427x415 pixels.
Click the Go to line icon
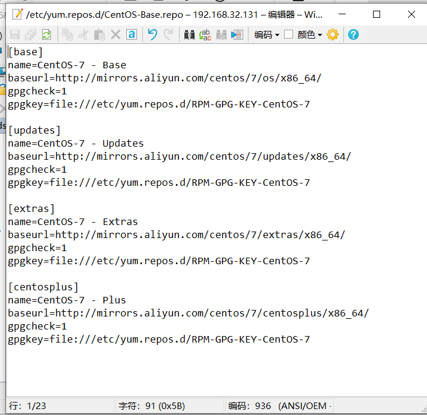pos(237,35)
